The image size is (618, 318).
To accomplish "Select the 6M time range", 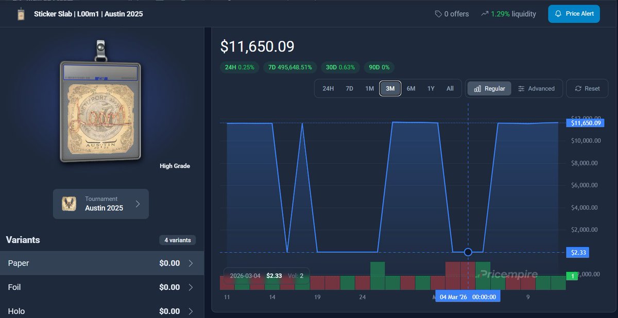I will pos(411,89).
